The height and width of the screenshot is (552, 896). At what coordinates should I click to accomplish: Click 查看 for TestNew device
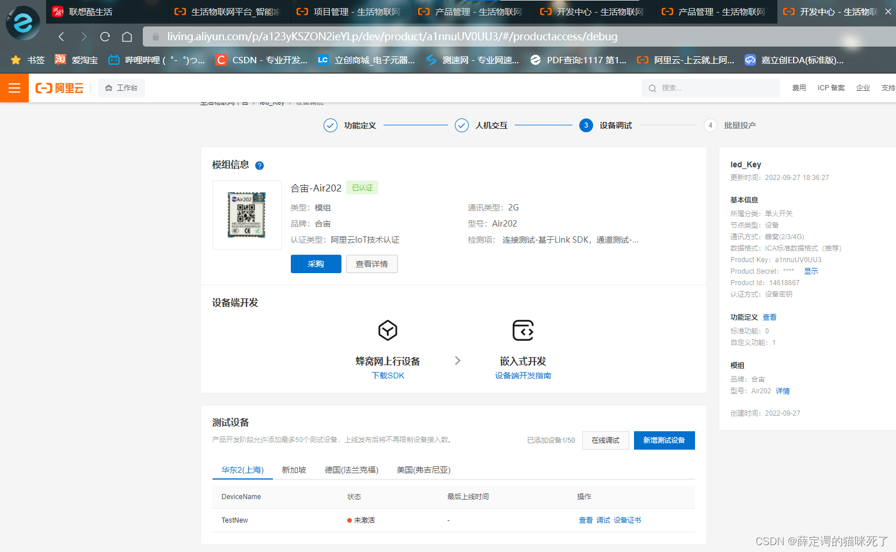(586, 520)
